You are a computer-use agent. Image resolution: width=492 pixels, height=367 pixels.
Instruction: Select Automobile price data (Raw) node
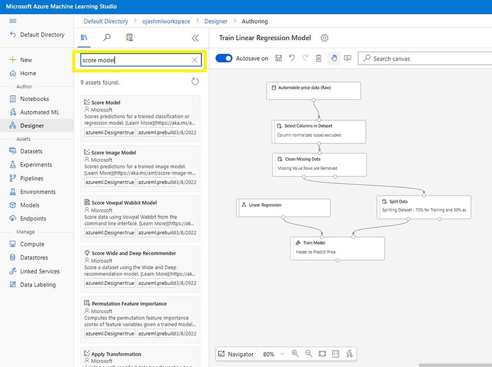click(314, 91)
